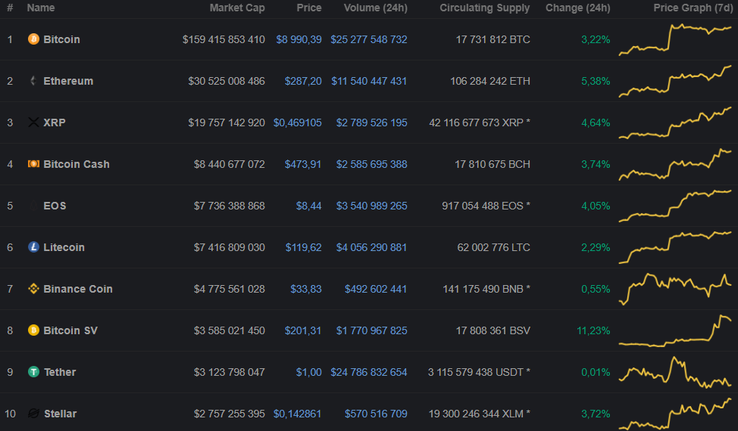The height and width of the screenshot is (431, 738).
Task: Sort by Volume (24h) column header
Action: click(376, 8)
